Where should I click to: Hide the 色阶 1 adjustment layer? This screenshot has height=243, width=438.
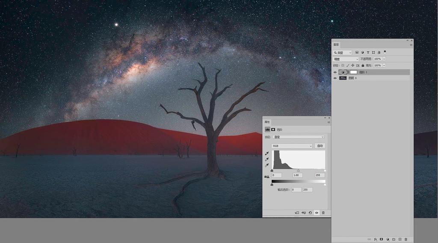335,72
